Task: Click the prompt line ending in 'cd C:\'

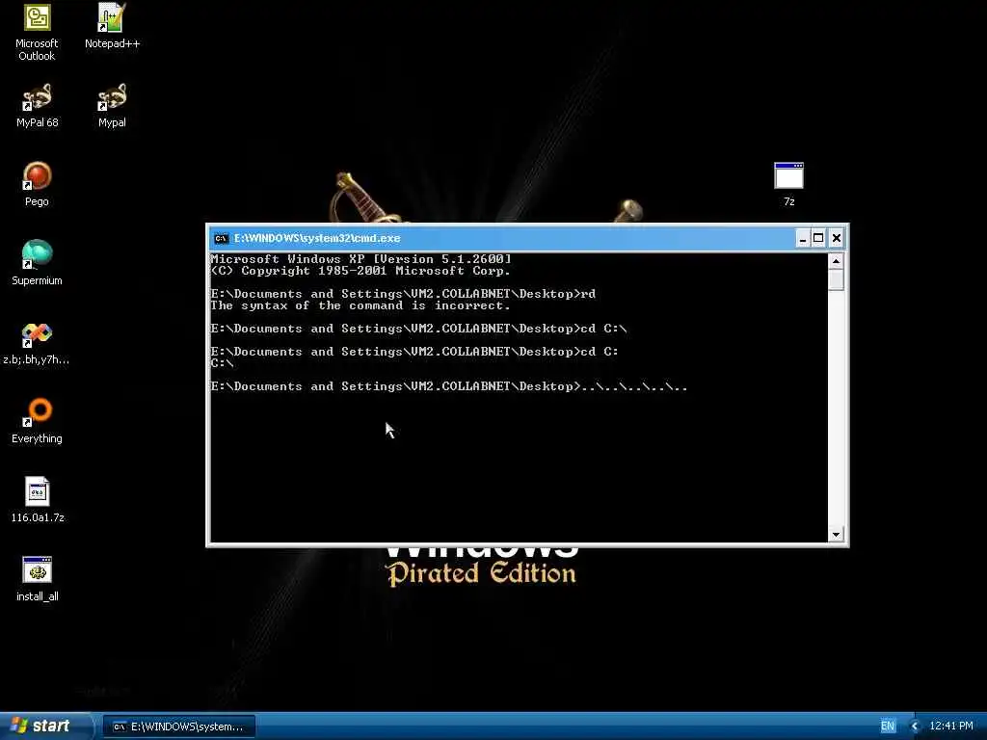Action: coord(418,330)
